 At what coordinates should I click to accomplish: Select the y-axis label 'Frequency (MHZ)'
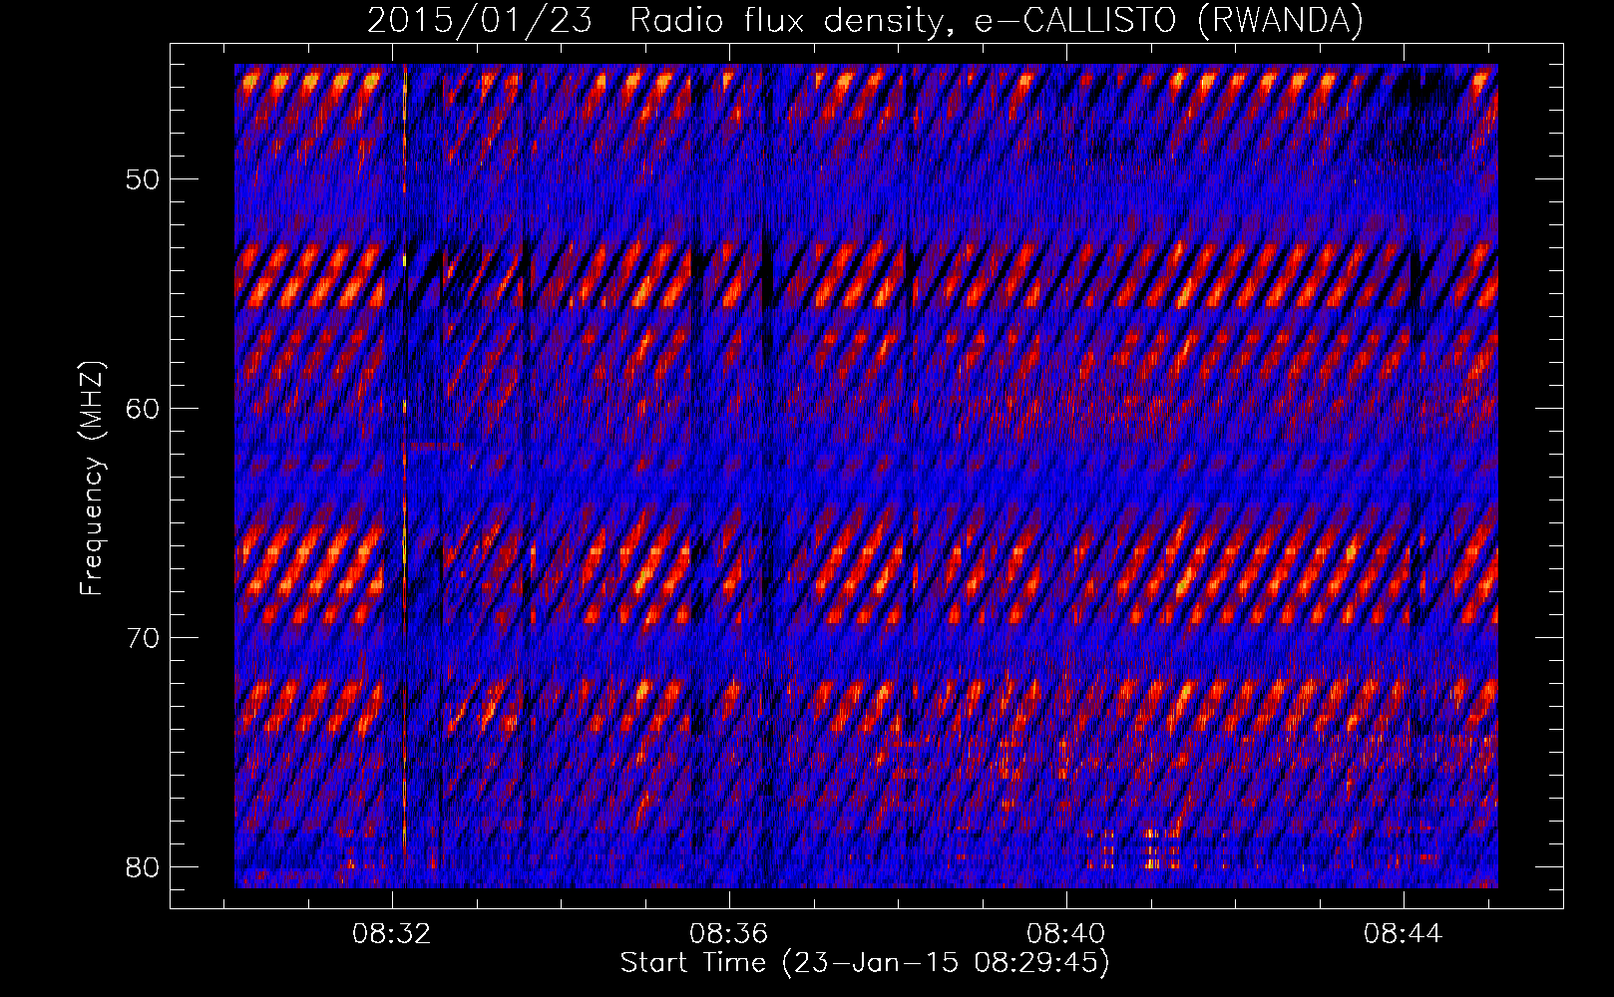click(92, 479)
